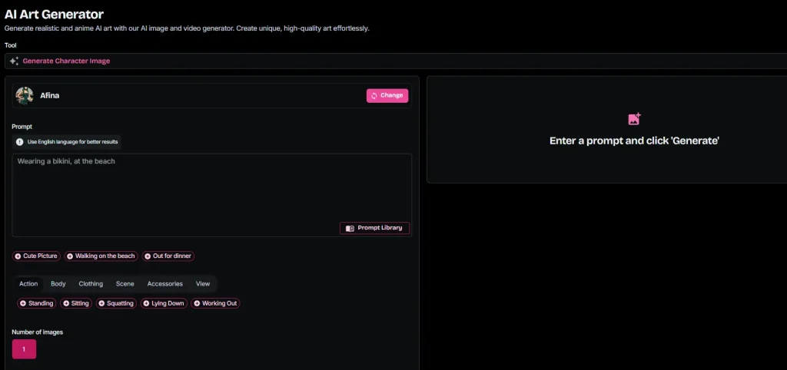This screenshot has height=370, width=787.
Task: Click the sparkle icon beside Generate Character Image
Action: (x=14, y=61)
